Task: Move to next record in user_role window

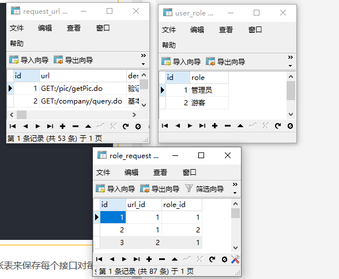Action: pos(190,126)
